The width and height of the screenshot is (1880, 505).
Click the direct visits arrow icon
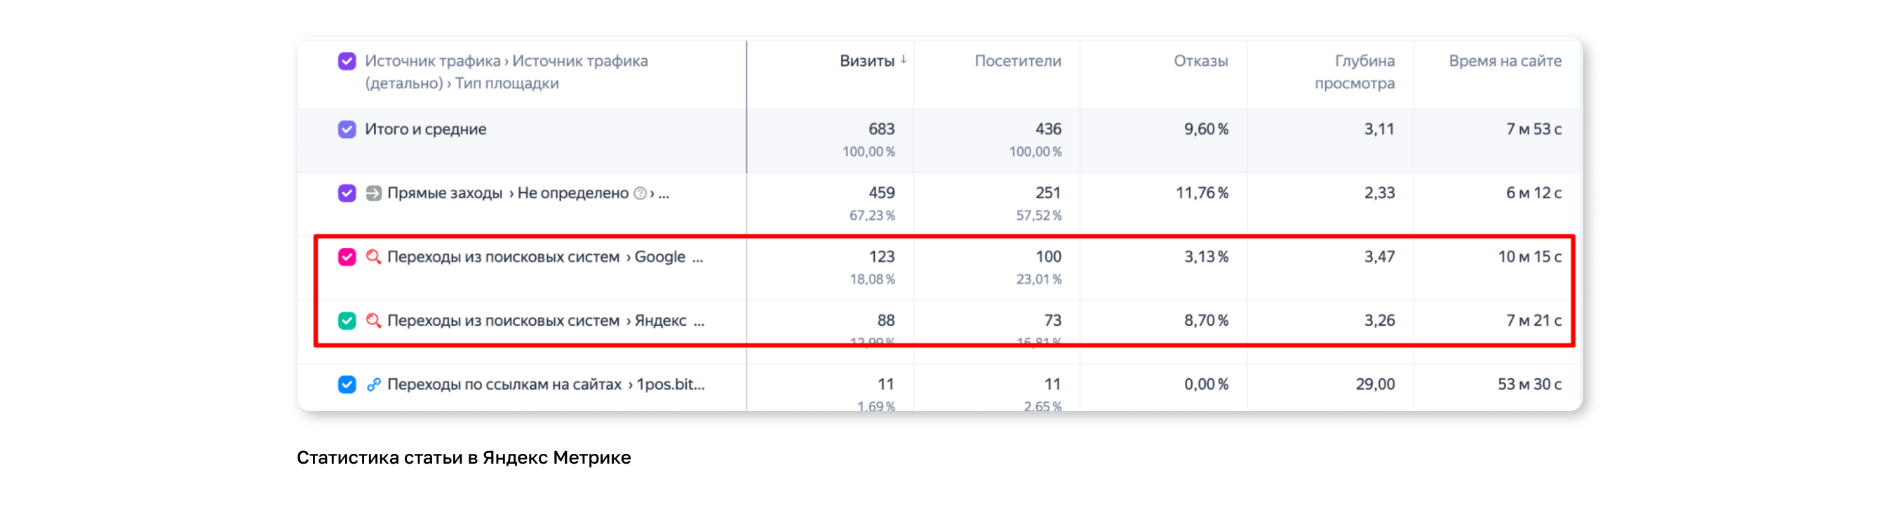click(373, 193)
